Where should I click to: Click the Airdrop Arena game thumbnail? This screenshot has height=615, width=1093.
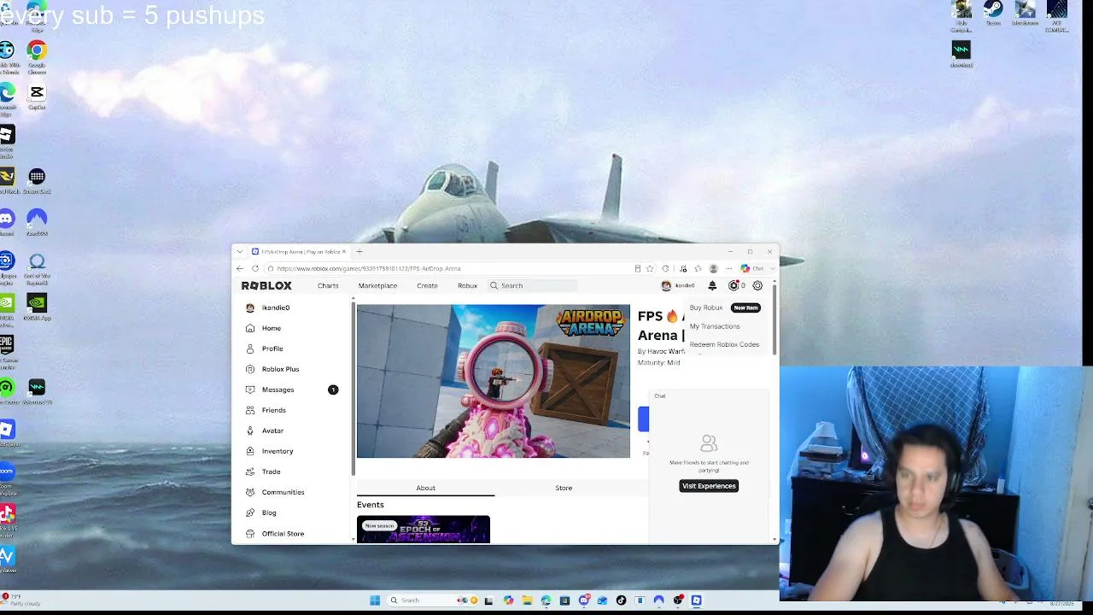pos(494,381)
